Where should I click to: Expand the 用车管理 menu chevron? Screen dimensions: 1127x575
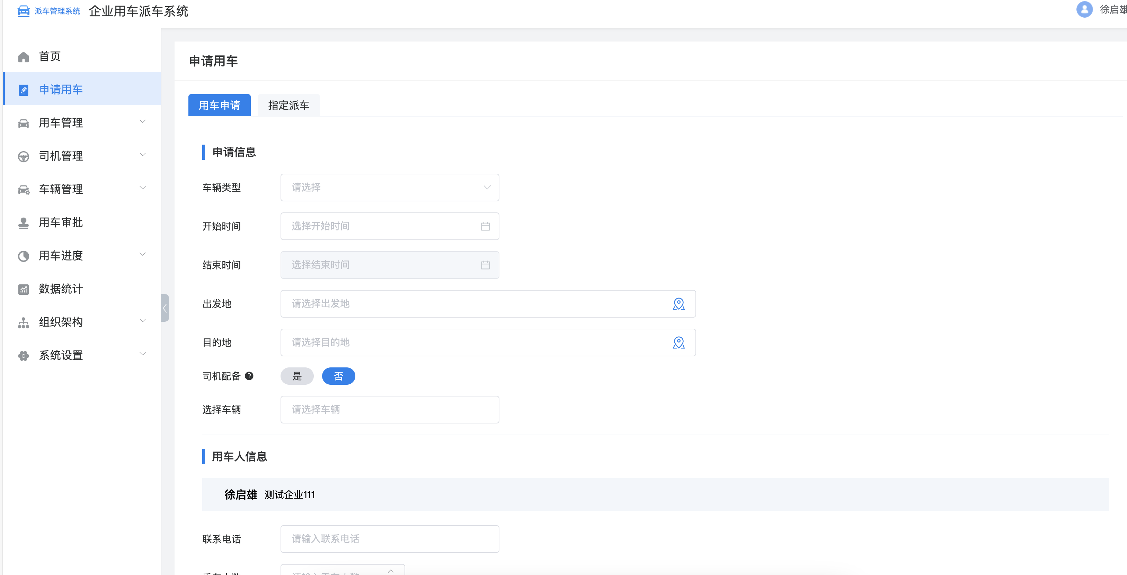pyautogui.click(x=143, y=121)
